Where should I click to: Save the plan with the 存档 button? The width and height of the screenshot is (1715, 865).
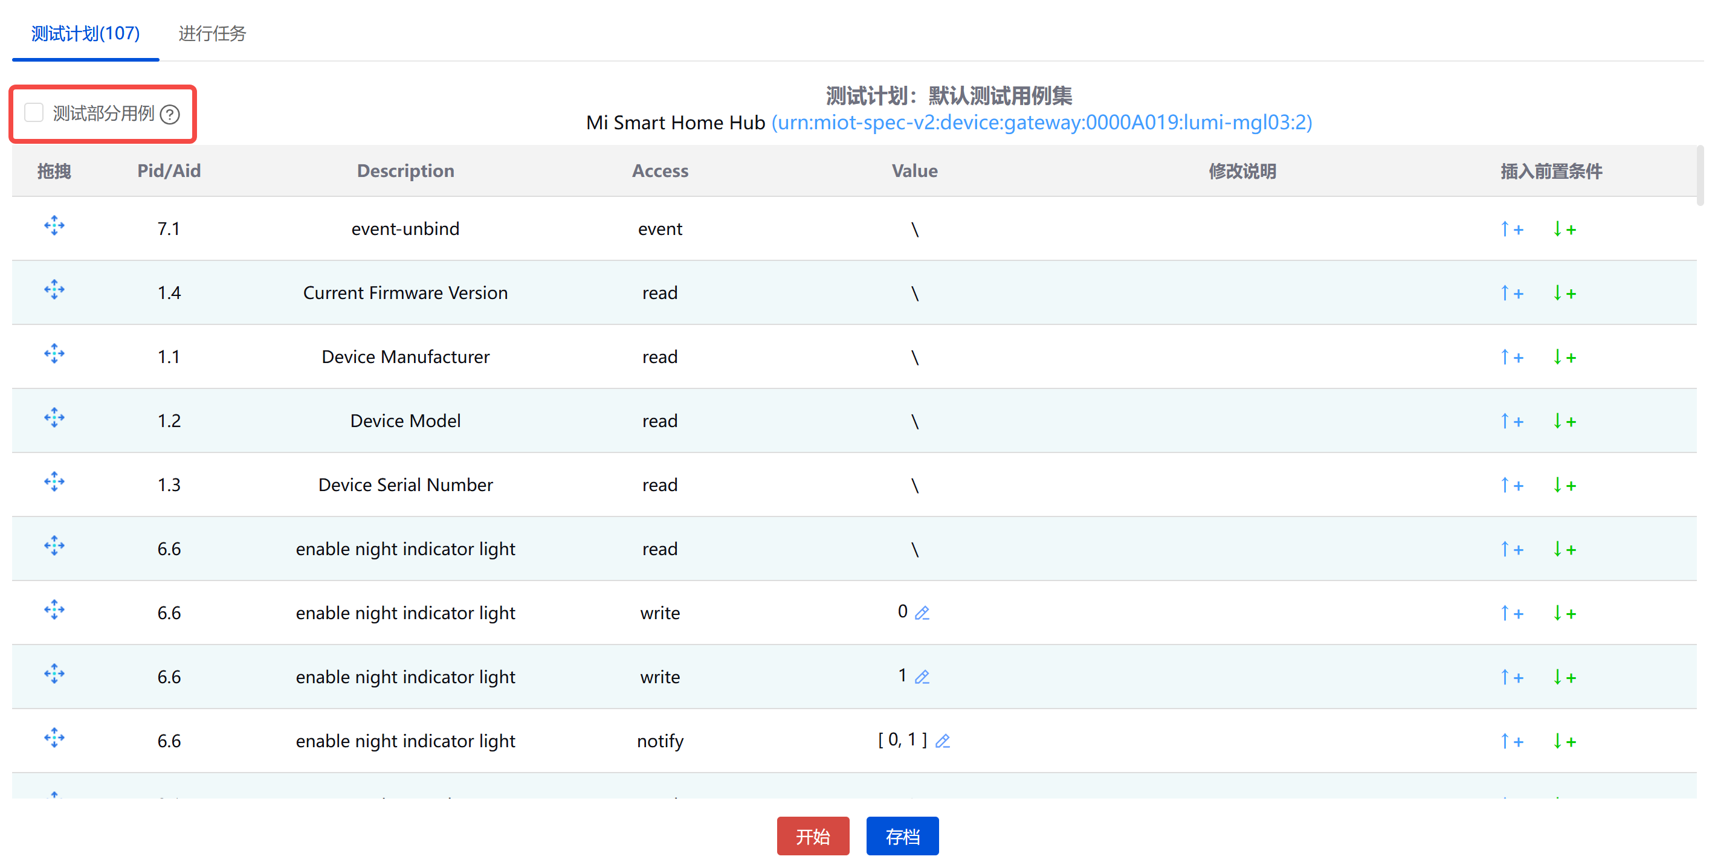902,836
